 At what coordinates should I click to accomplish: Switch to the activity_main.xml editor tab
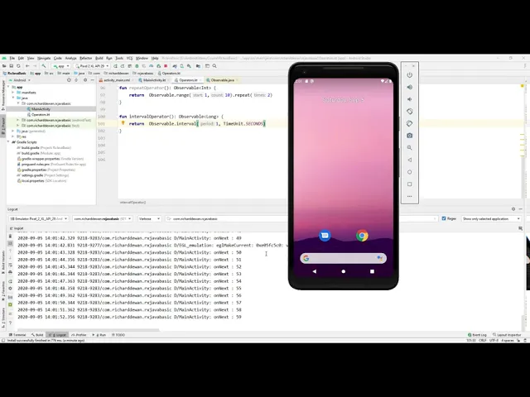pos(117,80)
